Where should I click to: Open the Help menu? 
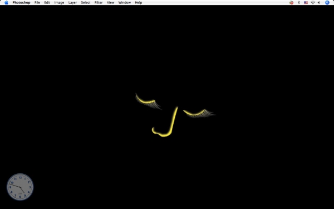[139, 3]
